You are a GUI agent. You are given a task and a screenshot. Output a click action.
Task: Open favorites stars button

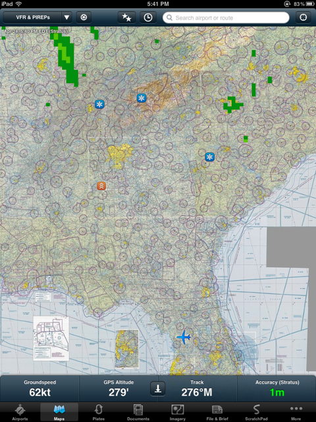click(126, 18)
